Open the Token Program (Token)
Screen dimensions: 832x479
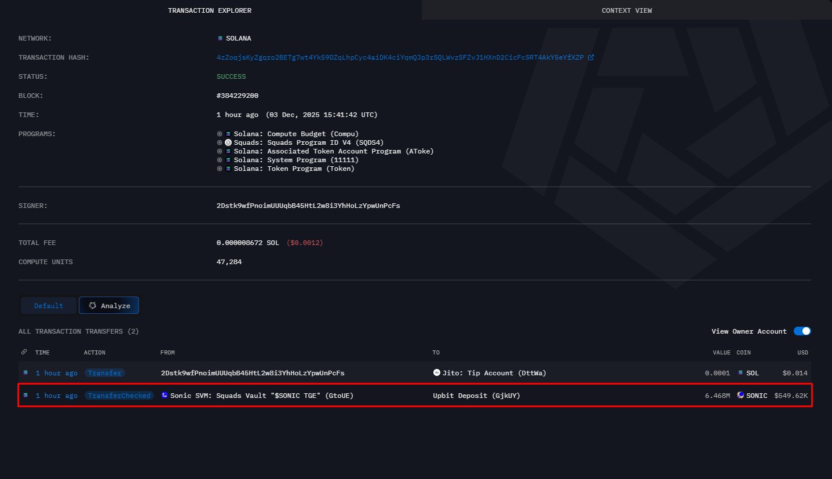tap(294, 169)
